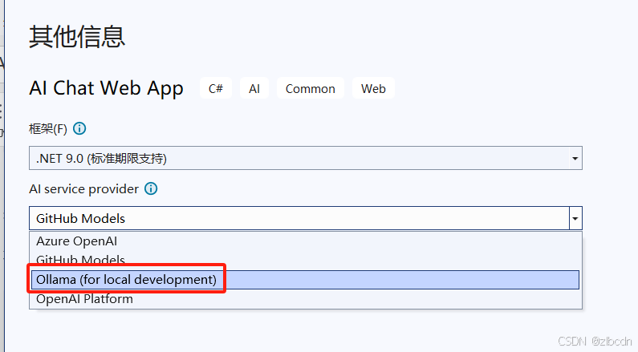
Task: Click the AI Chat Web App title
Action: click(106, 88)
